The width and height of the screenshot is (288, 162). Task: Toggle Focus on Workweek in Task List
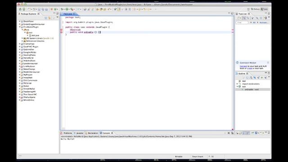252,18
